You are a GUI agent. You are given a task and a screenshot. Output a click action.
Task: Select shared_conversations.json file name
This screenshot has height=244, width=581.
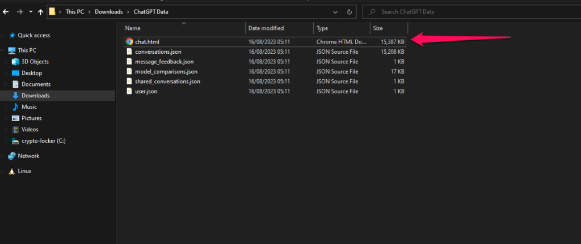pos(167,82)
